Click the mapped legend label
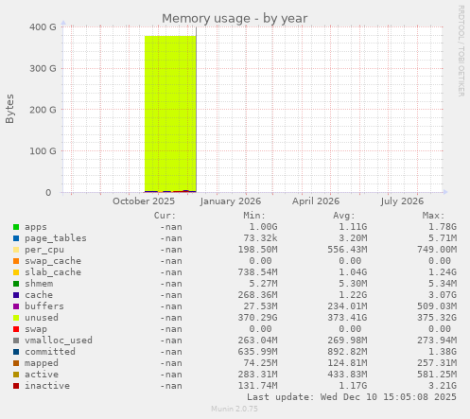The width and height of the screenshot is (470, 419). point(42,363)
